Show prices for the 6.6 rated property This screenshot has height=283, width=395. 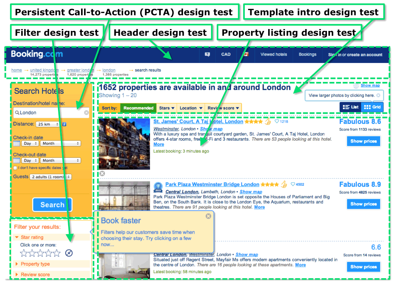coord(363,267)
